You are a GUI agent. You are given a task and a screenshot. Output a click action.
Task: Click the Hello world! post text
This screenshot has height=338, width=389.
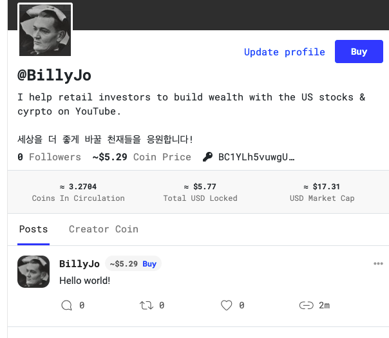[84, 281]
